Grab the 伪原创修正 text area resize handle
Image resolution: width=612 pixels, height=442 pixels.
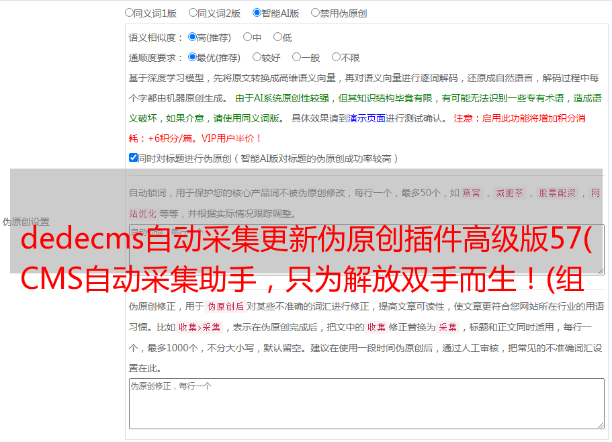point(601,425)
